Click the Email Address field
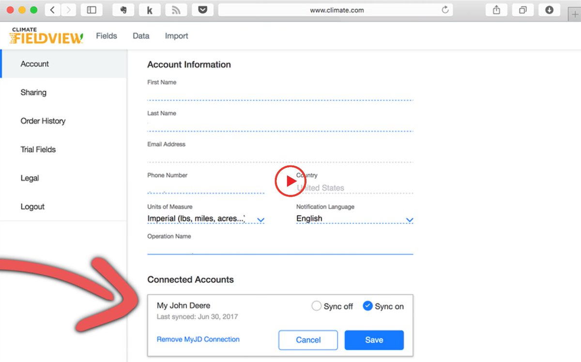581x362 pixels. tap(280, 156)
